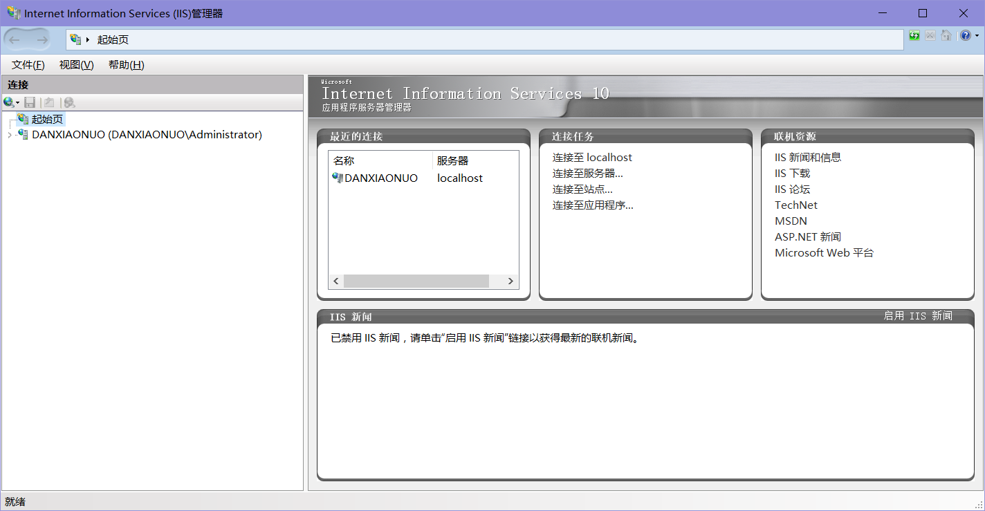Click the TechNet online resource link
Viewport: 985px width, 511px height.
(796, 205)
